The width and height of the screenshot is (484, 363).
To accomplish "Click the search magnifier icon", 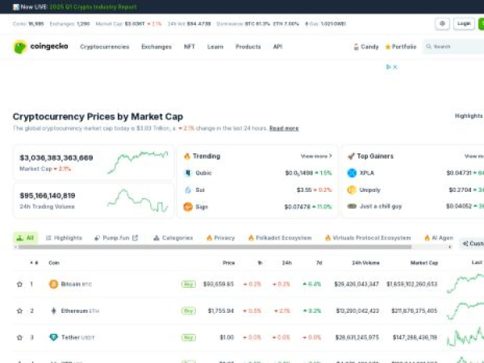I will [428, 47].
